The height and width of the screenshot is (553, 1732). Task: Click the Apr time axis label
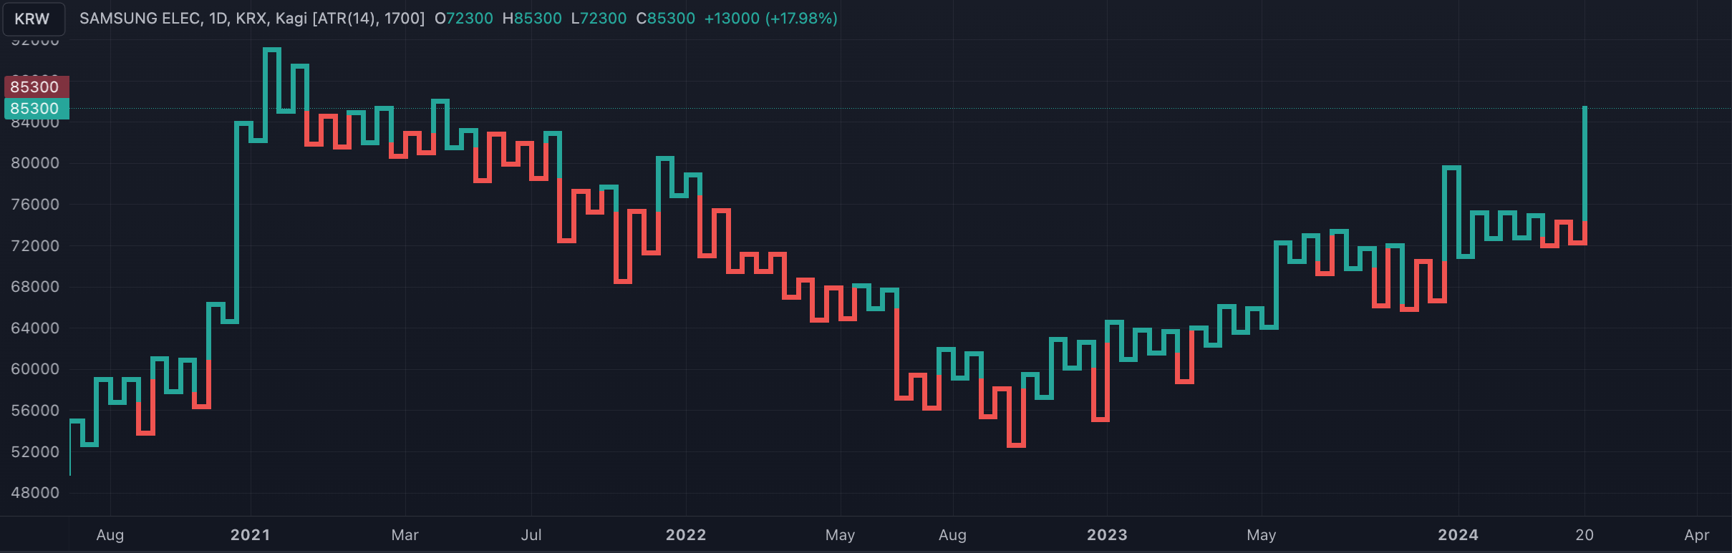point(1697,535)
